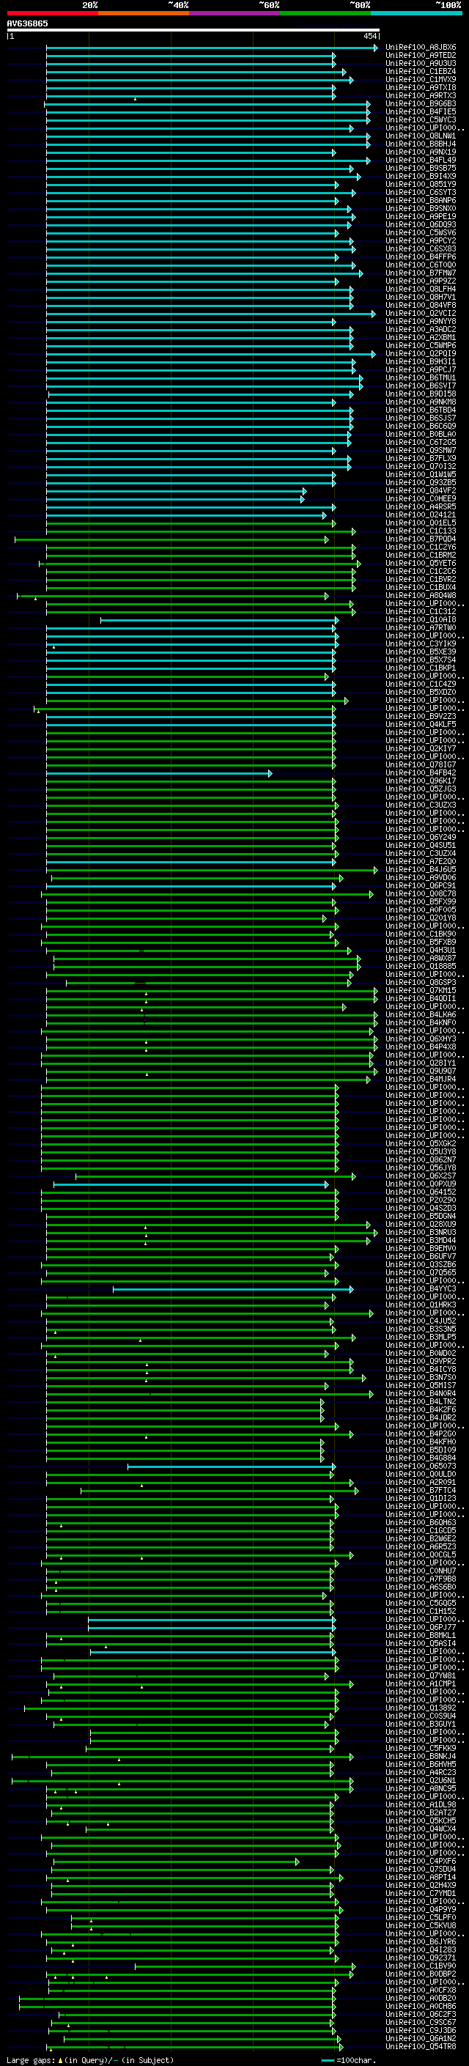This screenshot has width=469, height=2066.
Task: Open hit UniRef100_A9TED2
Action: point(421,56)
